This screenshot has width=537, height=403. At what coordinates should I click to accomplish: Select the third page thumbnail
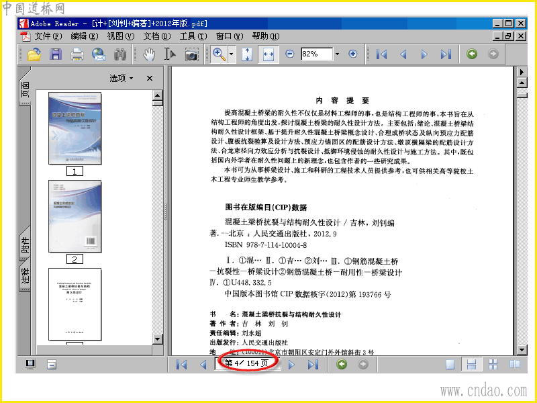(75, 304)
